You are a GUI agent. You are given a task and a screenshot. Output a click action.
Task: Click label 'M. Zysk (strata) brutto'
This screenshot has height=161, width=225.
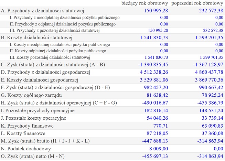tap(25, 141)
